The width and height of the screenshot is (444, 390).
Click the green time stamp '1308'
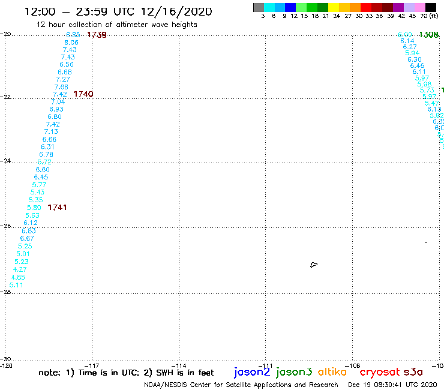click(429, 35)
